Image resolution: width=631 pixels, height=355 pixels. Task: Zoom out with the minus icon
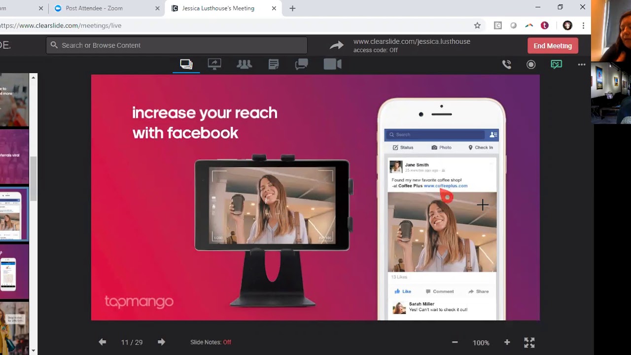coord(455,342)
